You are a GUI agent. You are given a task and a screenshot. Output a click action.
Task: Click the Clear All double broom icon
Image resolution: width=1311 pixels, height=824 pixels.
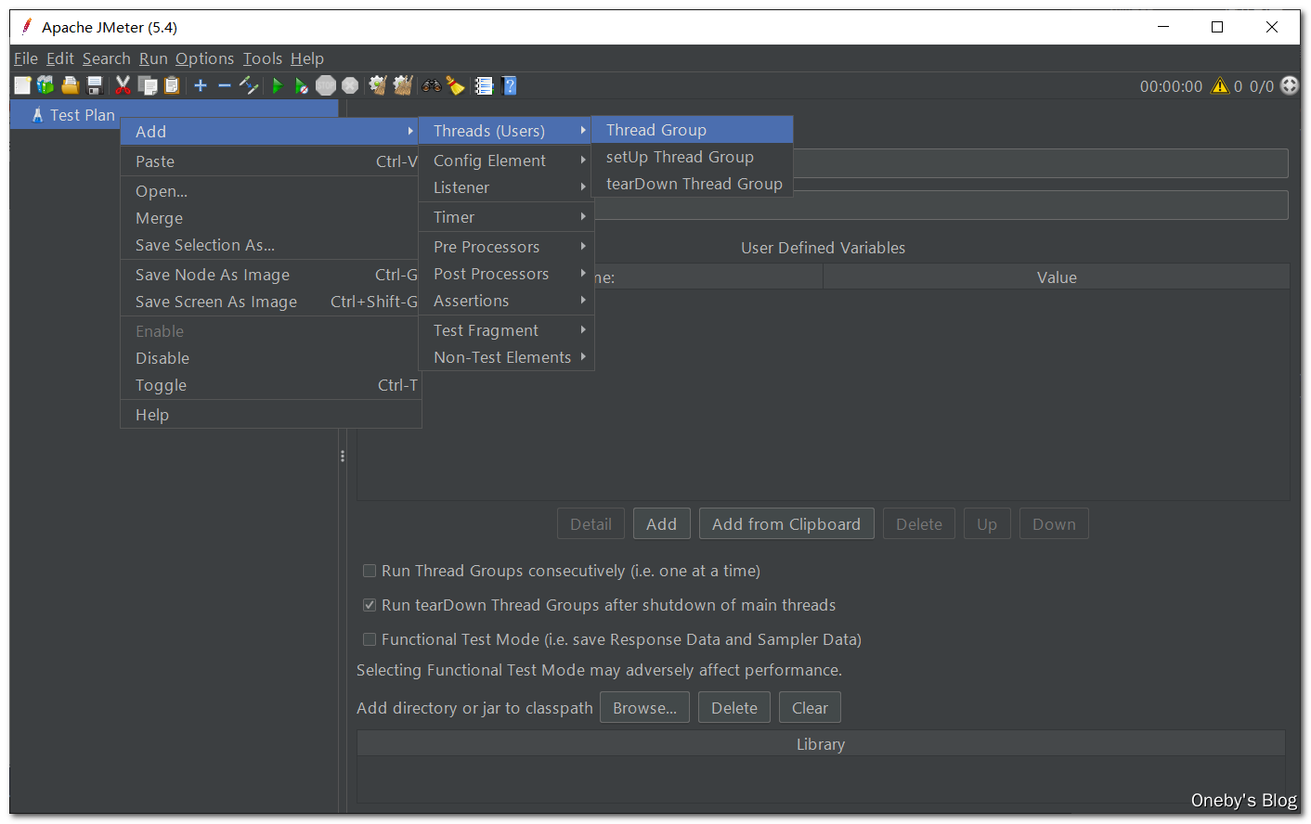403,86
